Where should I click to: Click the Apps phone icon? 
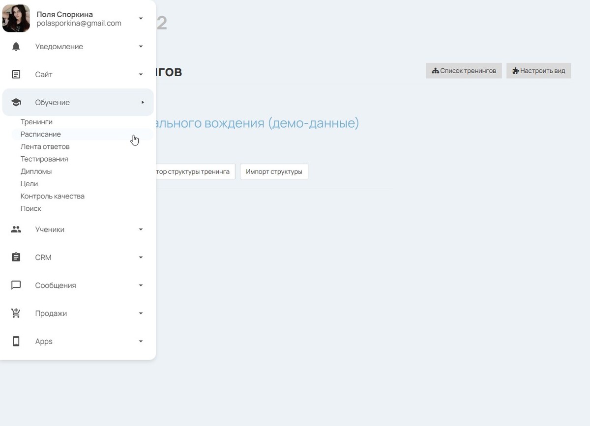click(x=16, y=341)
